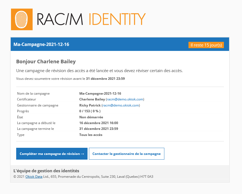The image size is (242, 194).
Task: Click the 'État' label
Action: (20, 117)
